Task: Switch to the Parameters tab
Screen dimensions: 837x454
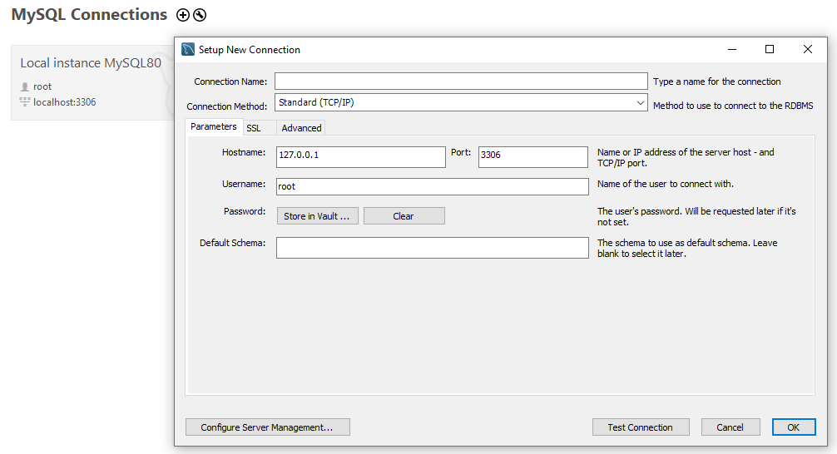Action: [x=214, y=126]
